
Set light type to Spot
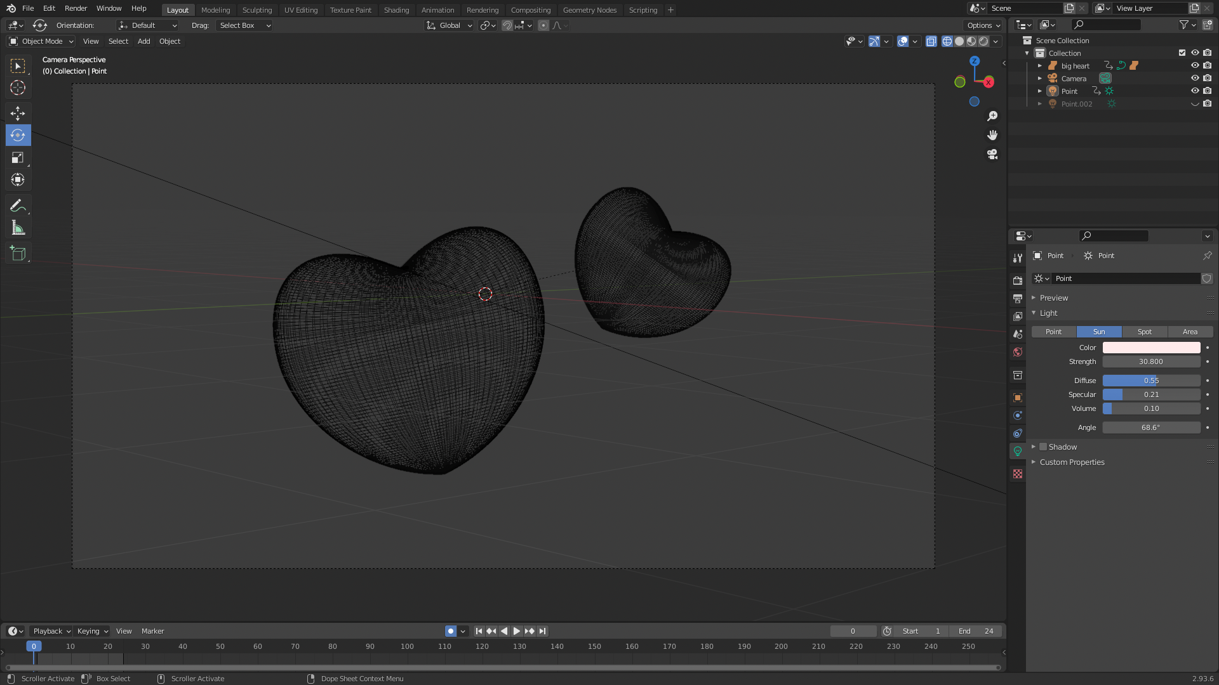click(1144, 332)
